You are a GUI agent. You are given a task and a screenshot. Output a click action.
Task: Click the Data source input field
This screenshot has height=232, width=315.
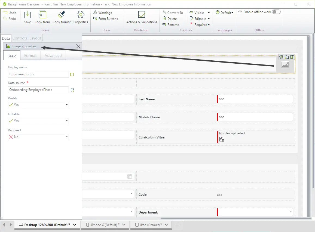(x=38, y=90)
